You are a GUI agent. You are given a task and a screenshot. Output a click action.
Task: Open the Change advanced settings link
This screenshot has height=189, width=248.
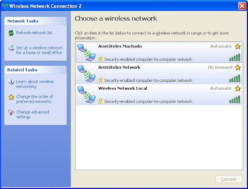pyautogui.click(x=32, y=114)
